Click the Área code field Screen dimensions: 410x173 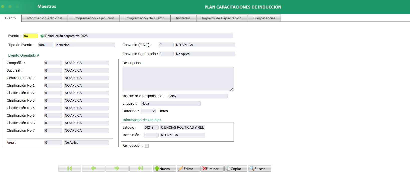[53, 142]
